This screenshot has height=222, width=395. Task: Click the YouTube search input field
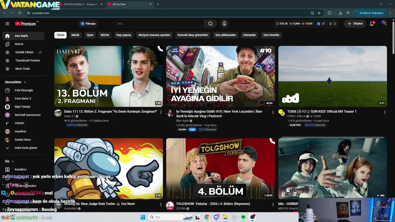point(159,24)
